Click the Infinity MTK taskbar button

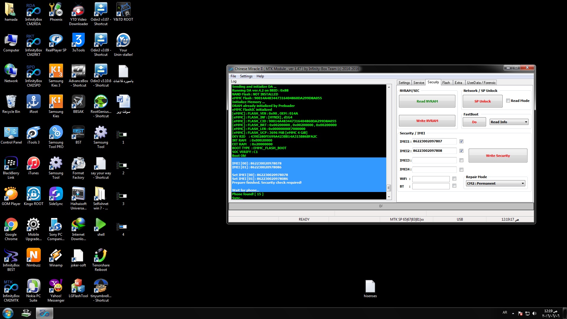click(x=44, y=313)
